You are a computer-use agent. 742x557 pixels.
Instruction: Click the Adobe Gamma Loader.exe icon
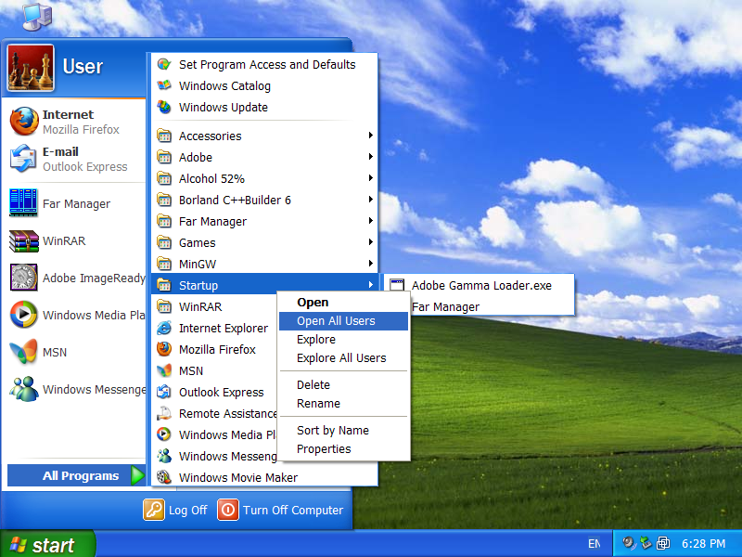[x=397, y=285]
